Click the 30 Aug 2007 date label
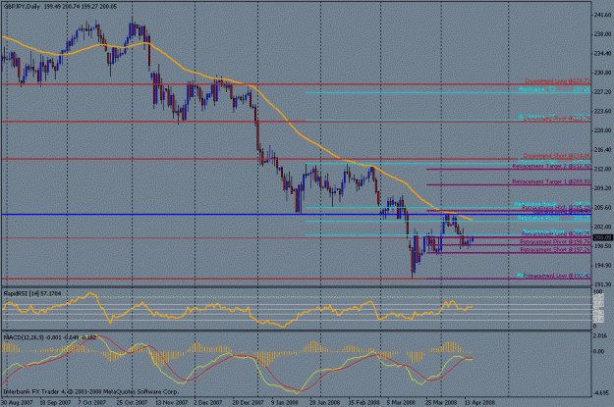This screenshot has height=407, width=614. click(17, 402)
